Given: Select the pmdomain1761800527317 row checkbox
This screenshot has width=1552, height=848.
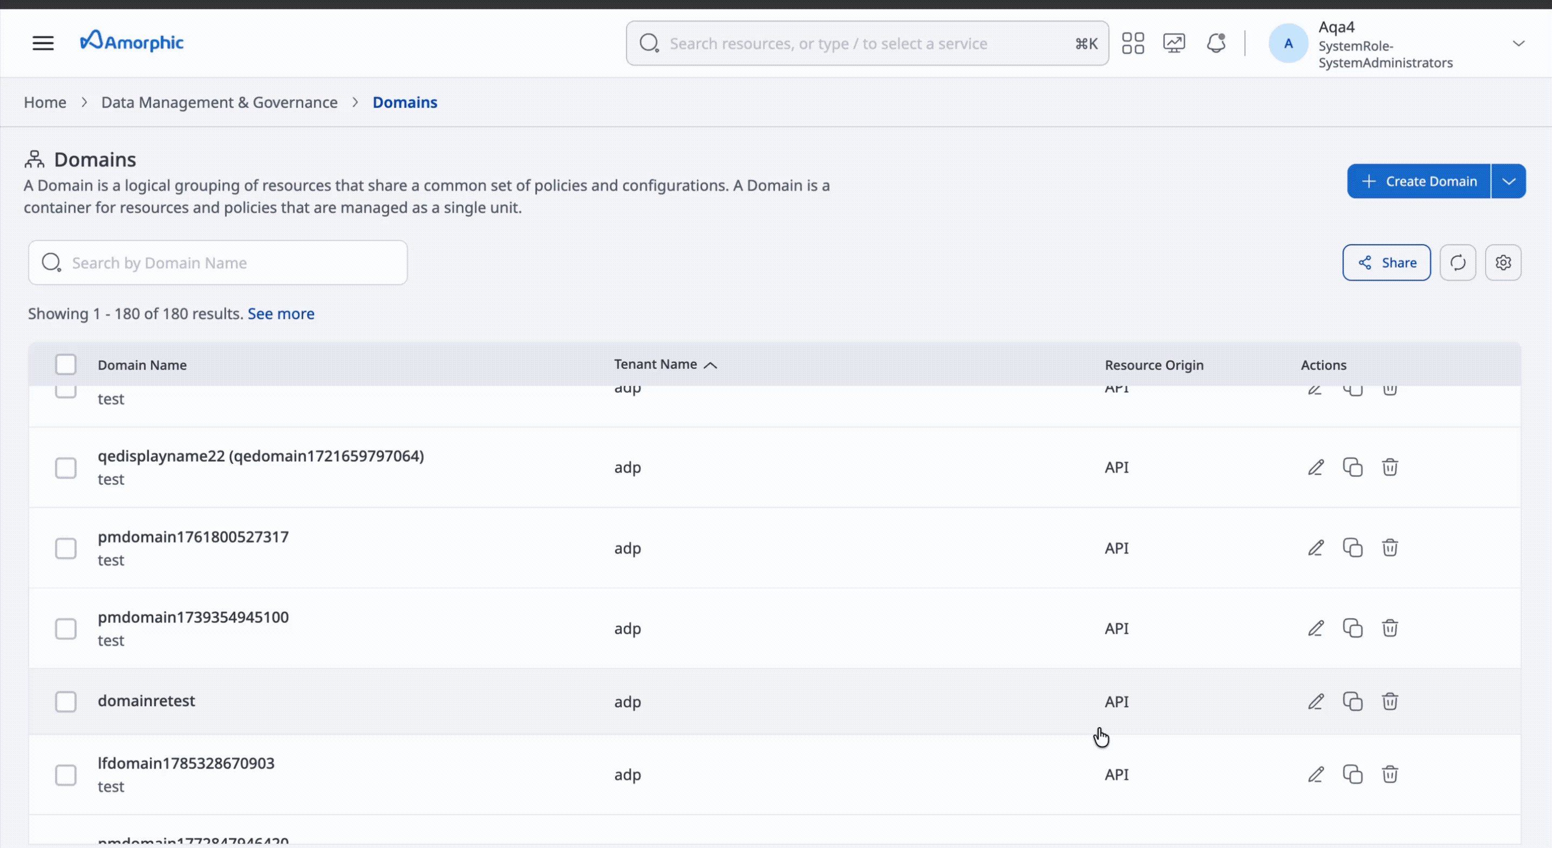Looking at the screenshot, I should click(x=66, y=549).
